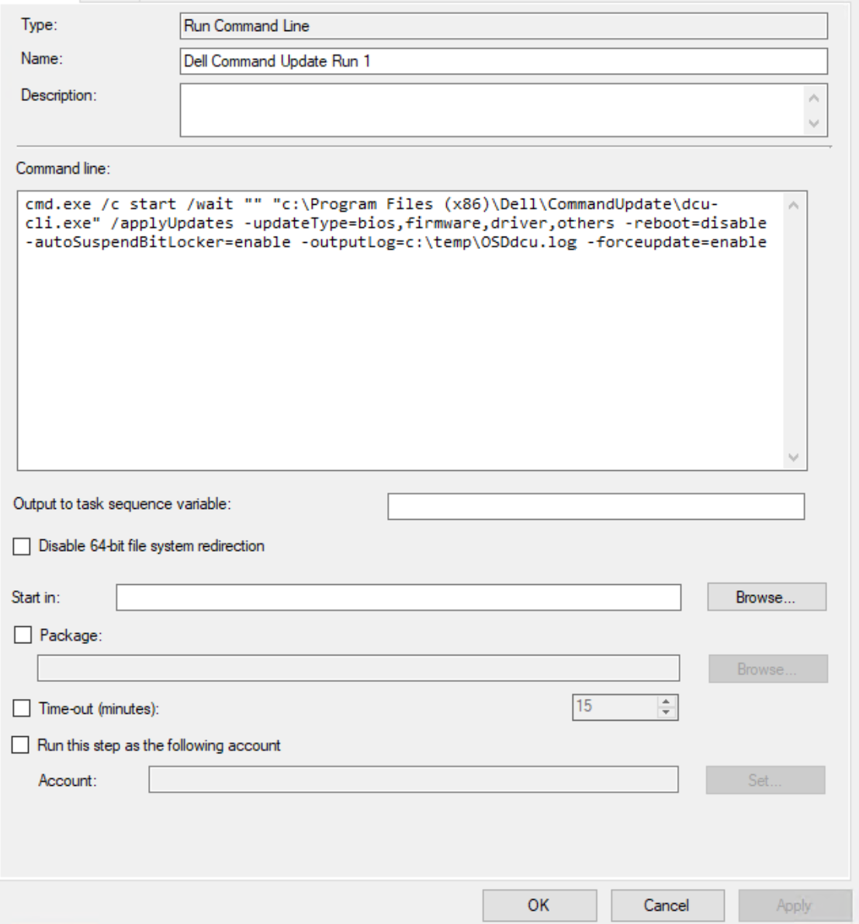
Task: Decrease time-out minutes with down arrow
Action: pyautogui.click(x=667, y=712)
